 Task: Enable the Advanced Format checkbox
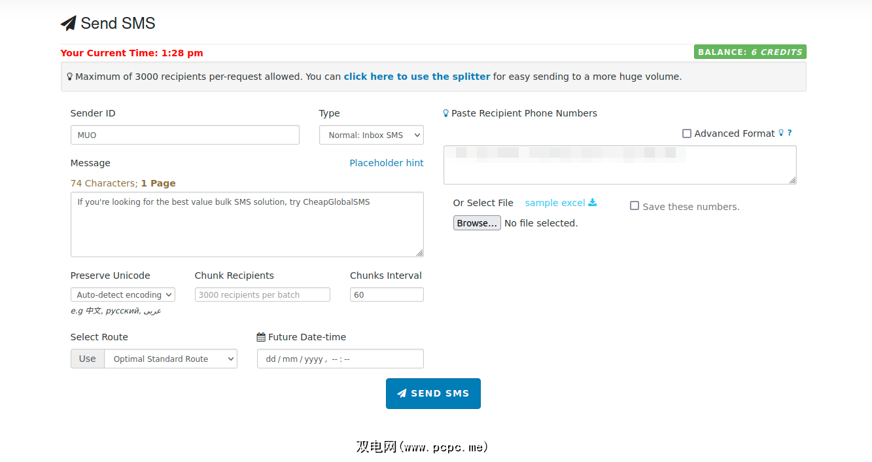(x=687, y=133)
